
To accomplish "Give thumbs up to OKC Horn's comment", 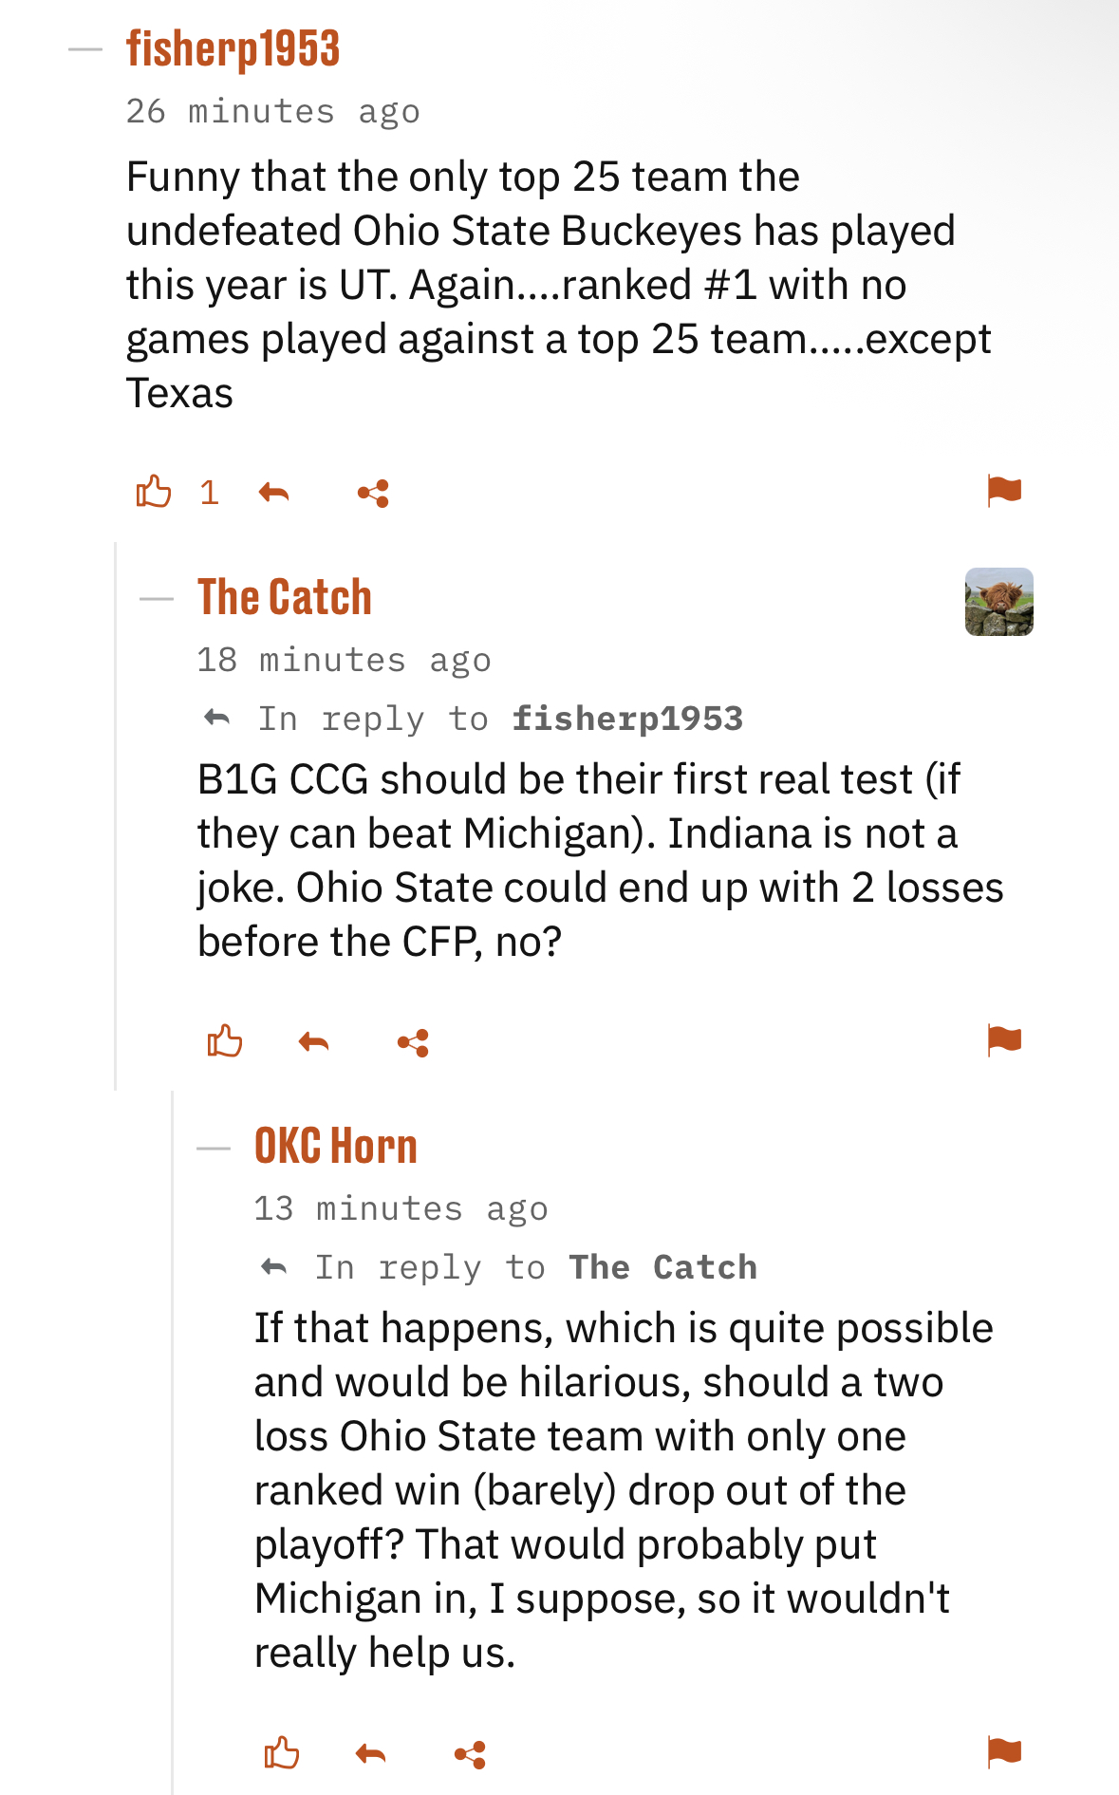I will point(282,1753).
